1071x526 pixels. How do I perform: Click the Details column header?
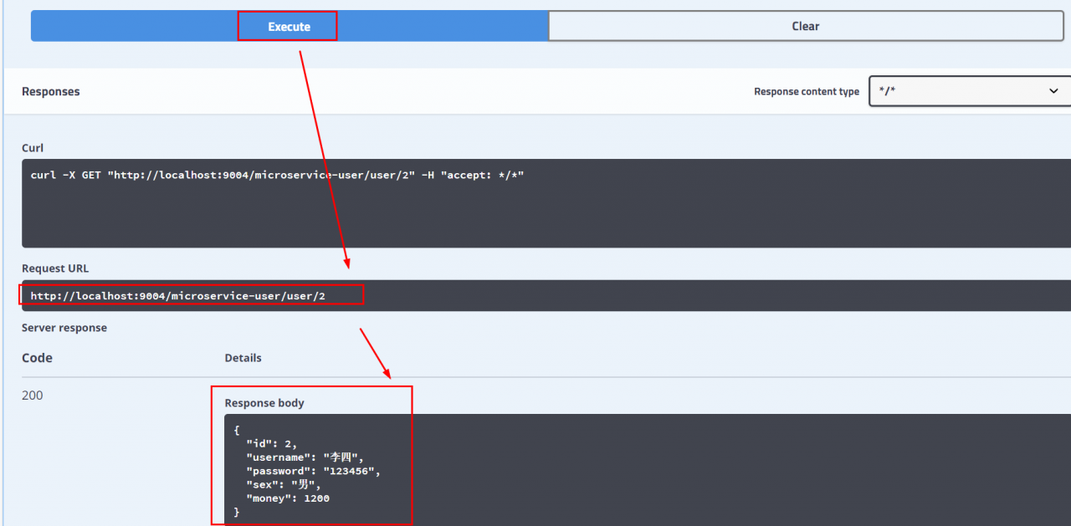click(x=243, y=358)
